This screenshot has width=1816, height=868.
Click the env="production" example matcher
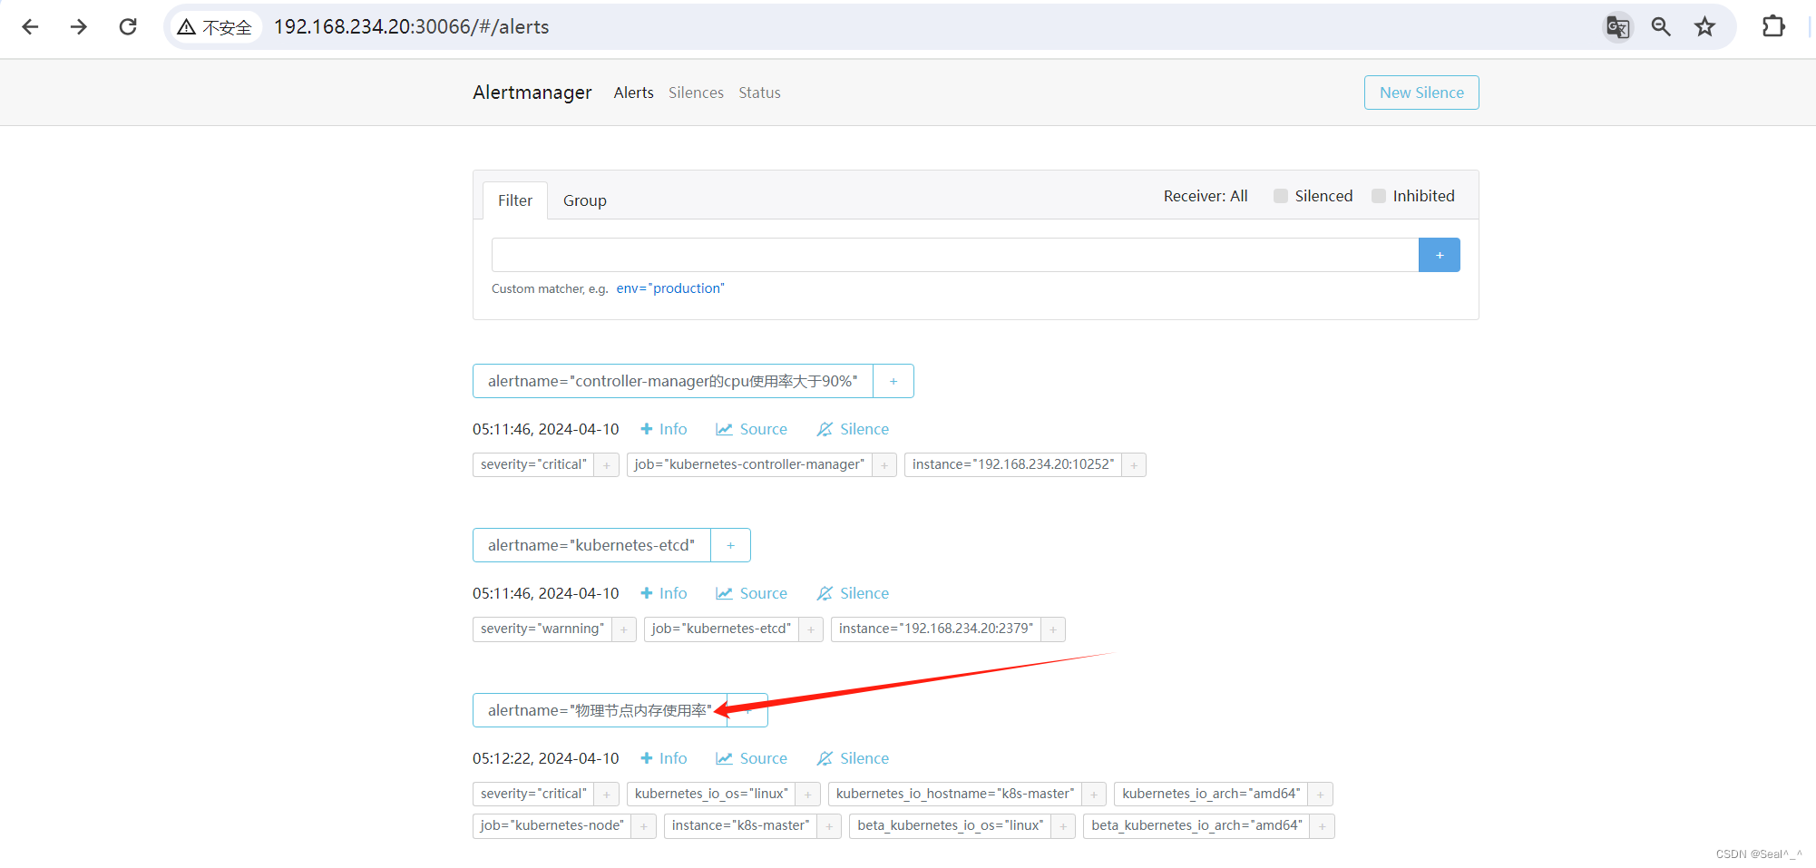coord(670,288)
